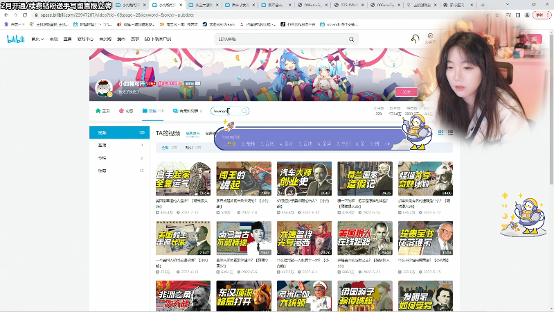Open the 合集和列表 tab
Screen dimensions: 554x312
(x=187, y=111)
